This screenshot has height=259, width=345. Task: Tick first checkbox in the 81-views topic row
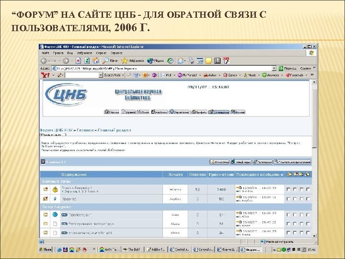pyautogui.click(x=288, y=224)
